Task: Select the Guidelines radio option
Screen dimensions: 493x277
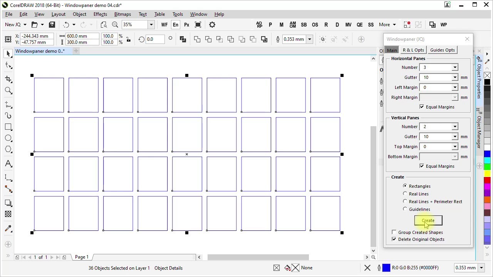Action: (405, 209)
